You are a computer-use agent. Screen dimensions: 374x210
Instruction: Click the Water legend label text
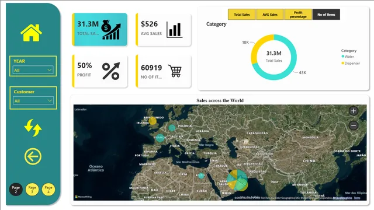coord(349,57)
